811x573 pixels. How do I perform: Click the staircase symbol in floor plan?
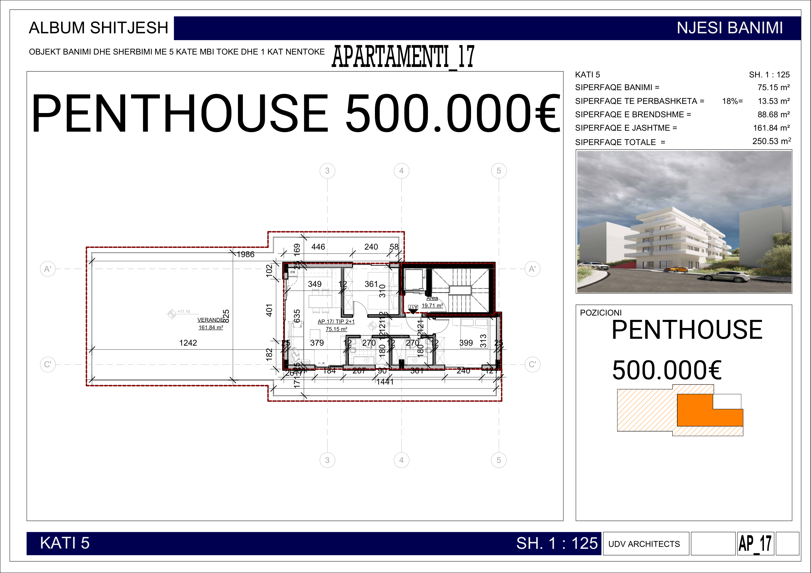click(460, 290)
